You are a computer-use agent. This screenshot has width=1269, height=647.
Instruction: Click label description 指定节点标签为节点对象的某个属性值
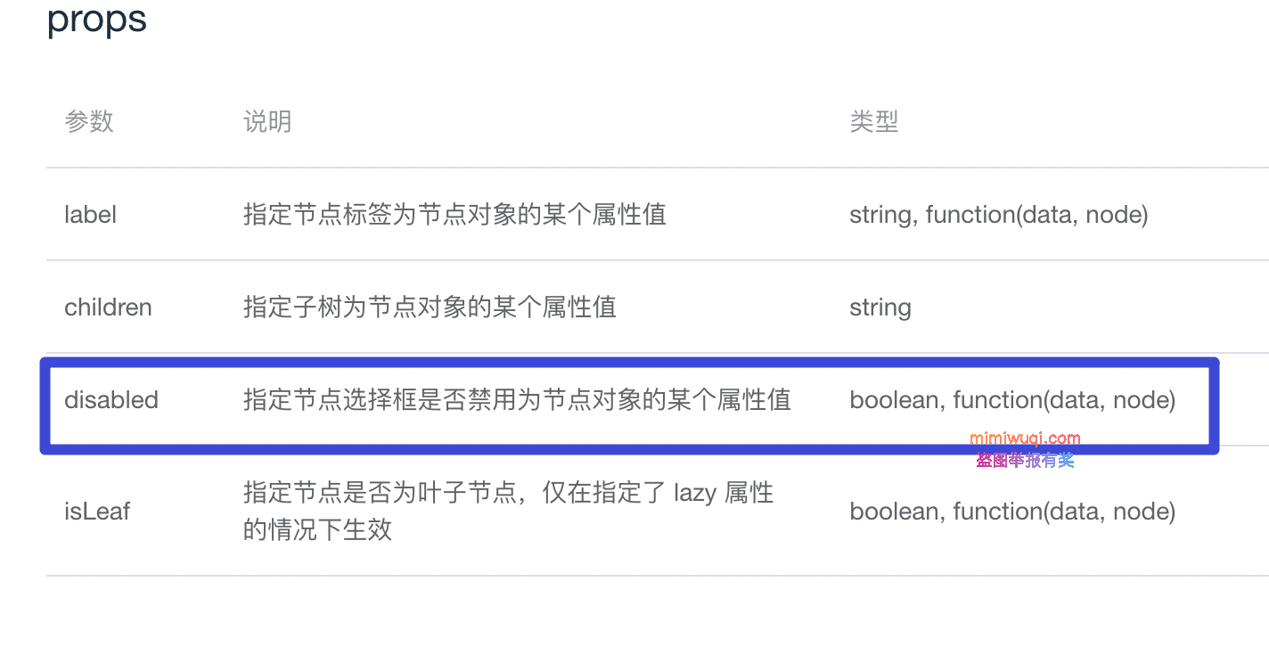(454, 214)
